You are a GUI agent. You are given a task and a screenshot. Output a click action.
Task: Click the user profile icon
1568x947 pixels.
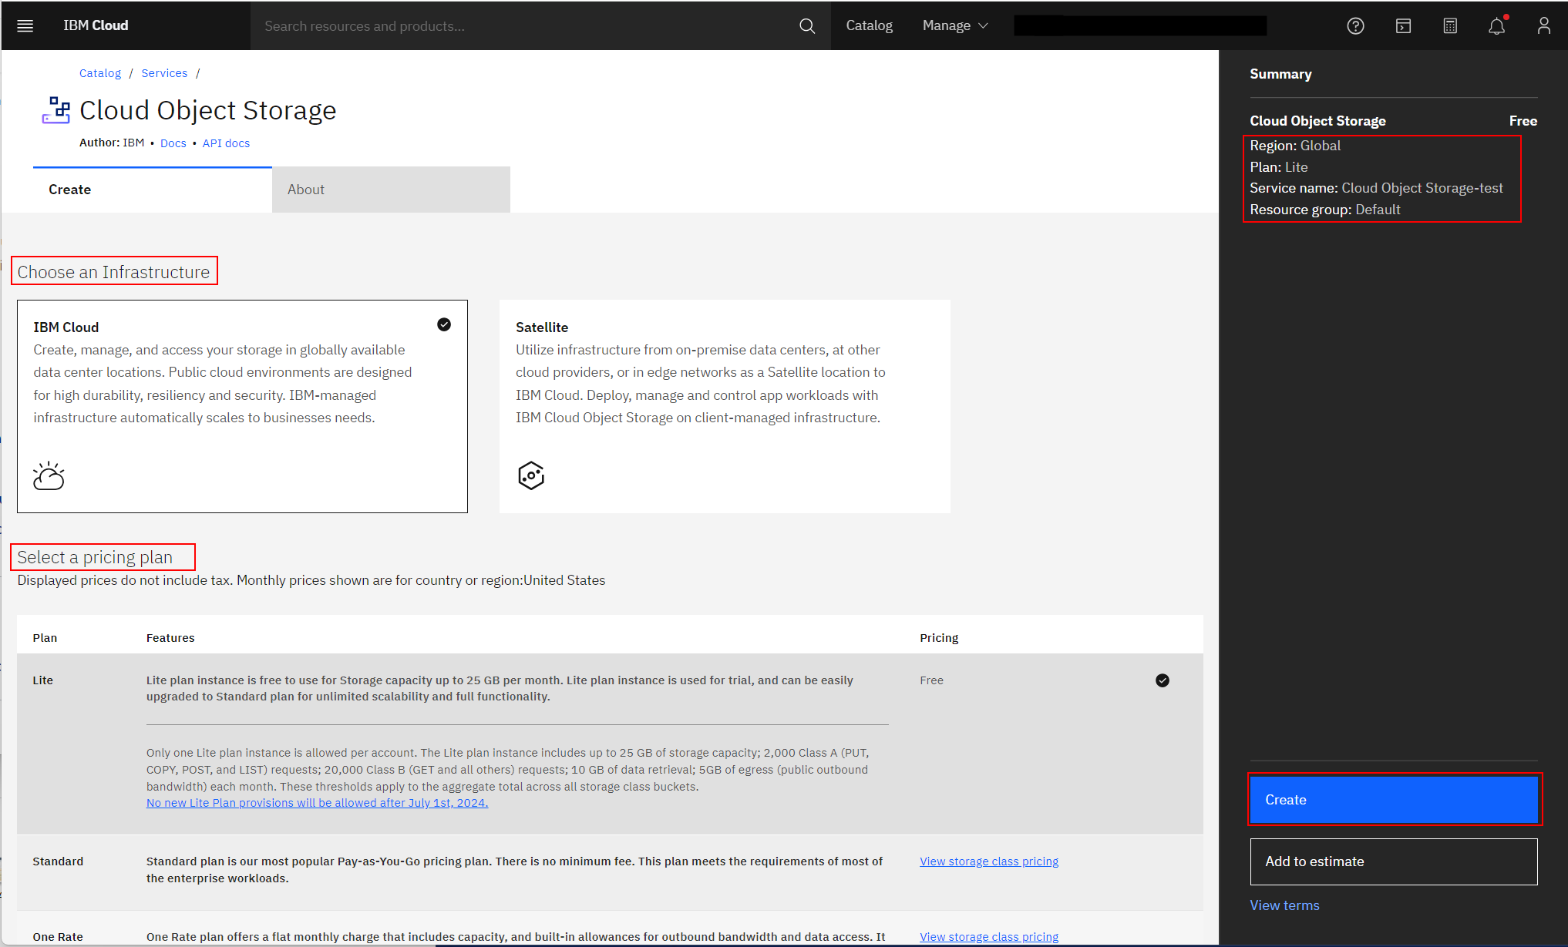(x=1544, y=25)
